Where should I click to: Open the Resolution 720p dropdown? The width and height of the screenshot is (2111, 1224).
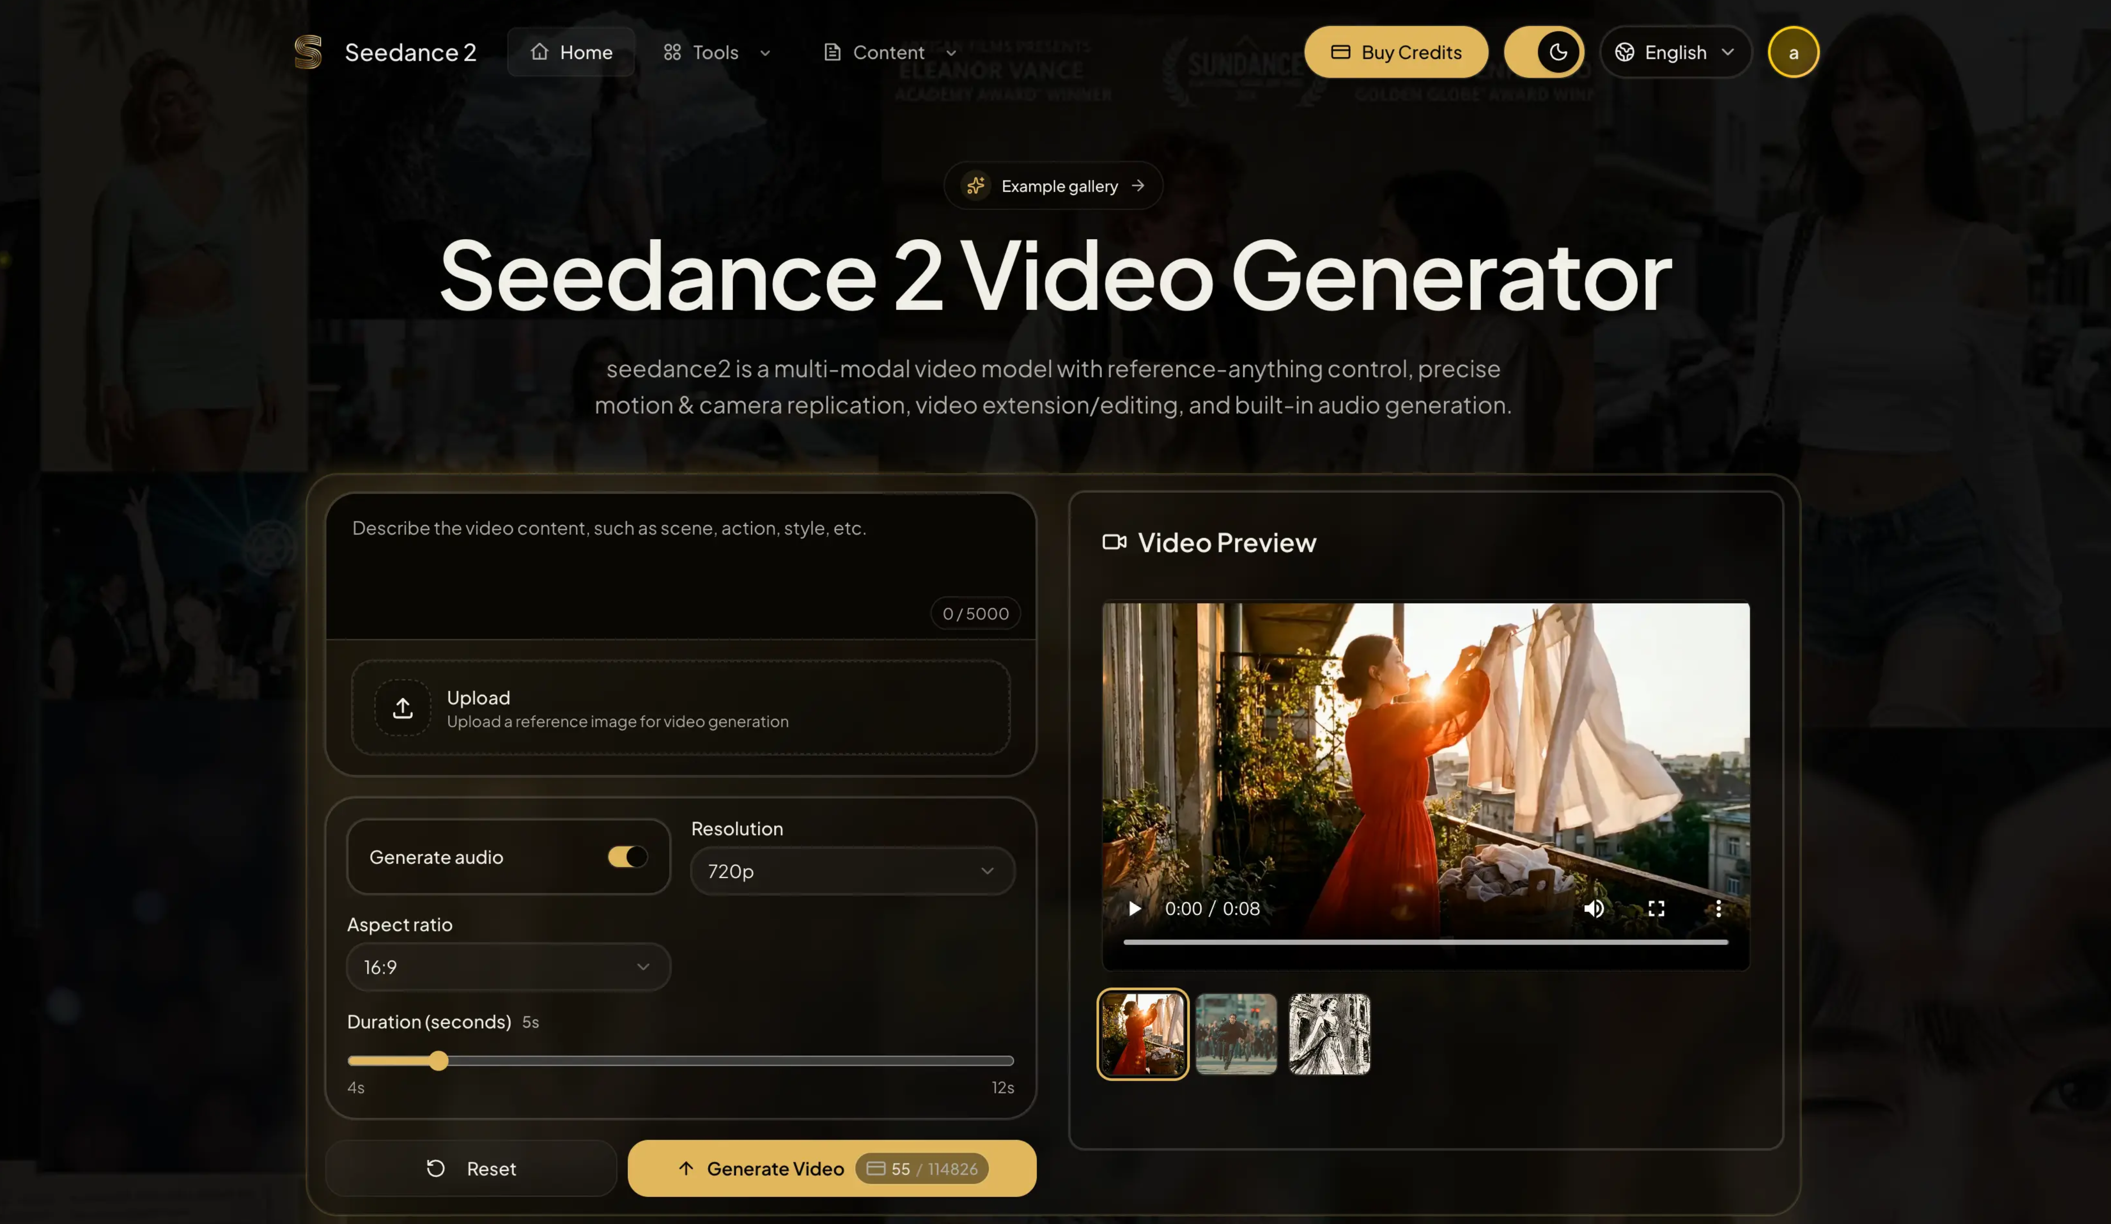(x=851, y=871)
